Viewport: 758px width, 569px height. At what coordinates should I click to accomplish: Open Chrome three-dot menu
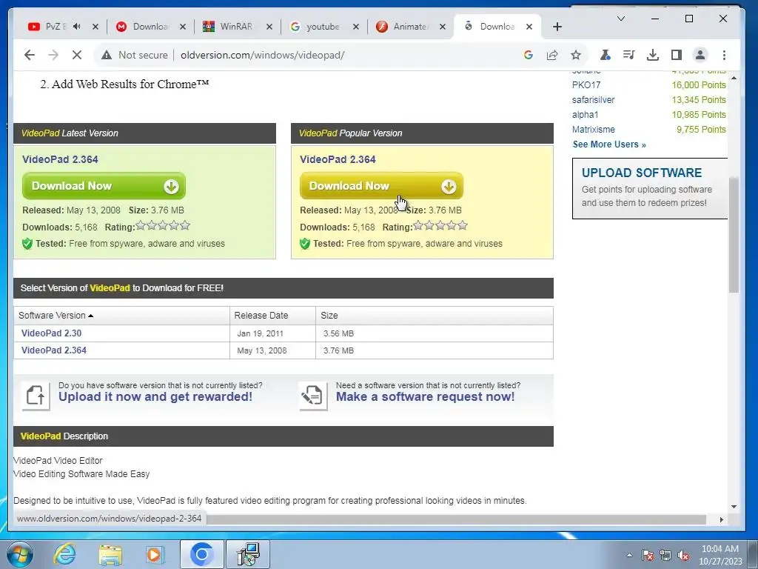coord(724,55)
